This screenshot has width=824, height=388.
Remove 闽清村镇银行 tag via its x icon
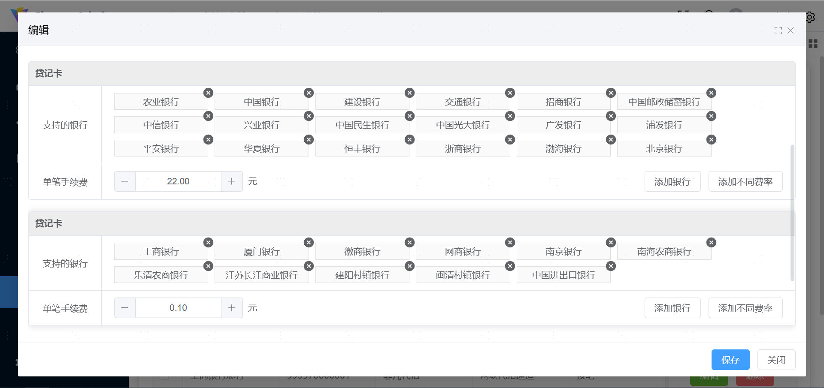tap(510, 266)
